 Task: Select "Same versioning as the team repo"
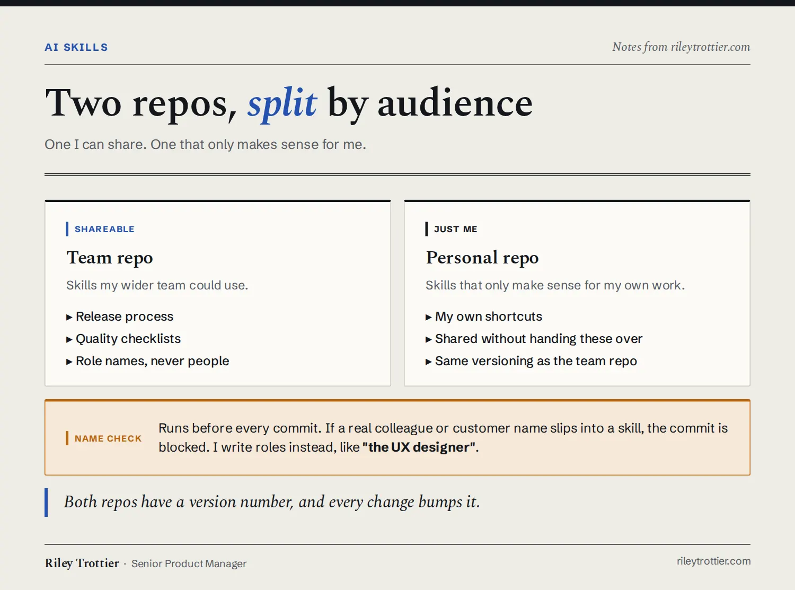tap(536, 361)
